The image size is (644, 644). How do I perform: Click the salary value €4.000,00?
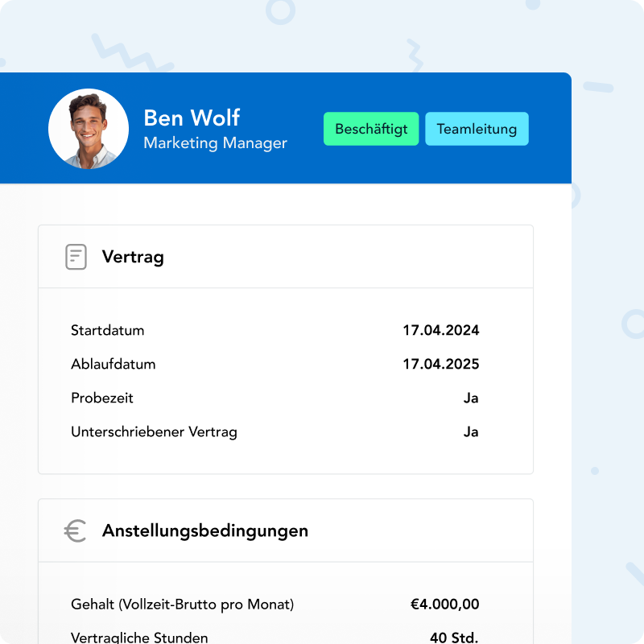(445, 605)
